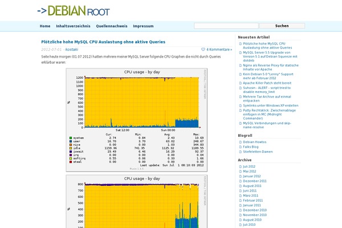
Task: Click page icon beside März 2011
Action: tap(241, 196)
